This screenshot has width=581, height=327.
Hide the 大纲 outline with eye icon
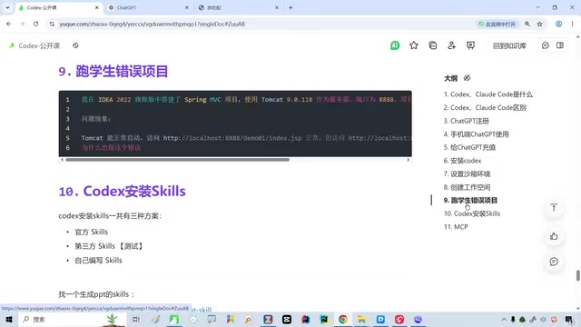pos(467,78)
